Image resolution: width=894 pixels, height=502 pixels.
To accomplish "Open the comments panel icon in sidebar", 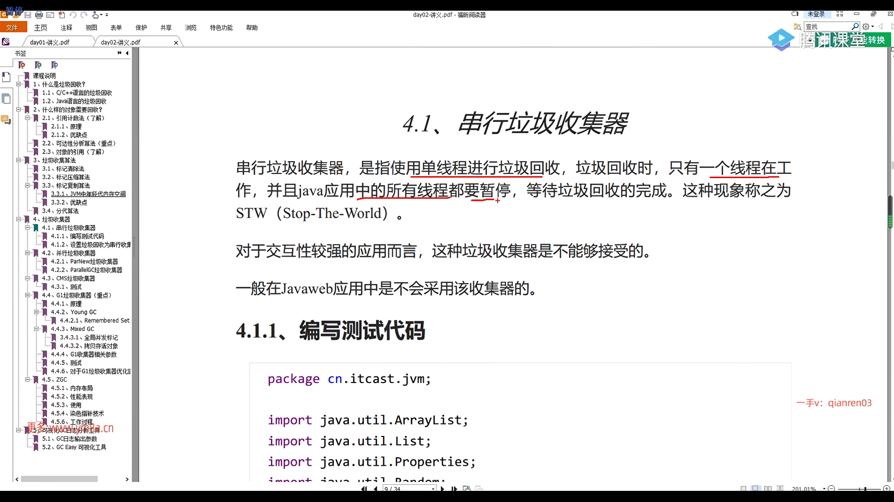I will (6, 120).
